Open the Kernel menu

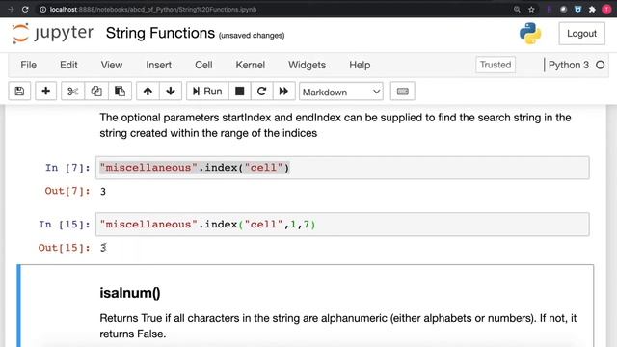point(251,65)
